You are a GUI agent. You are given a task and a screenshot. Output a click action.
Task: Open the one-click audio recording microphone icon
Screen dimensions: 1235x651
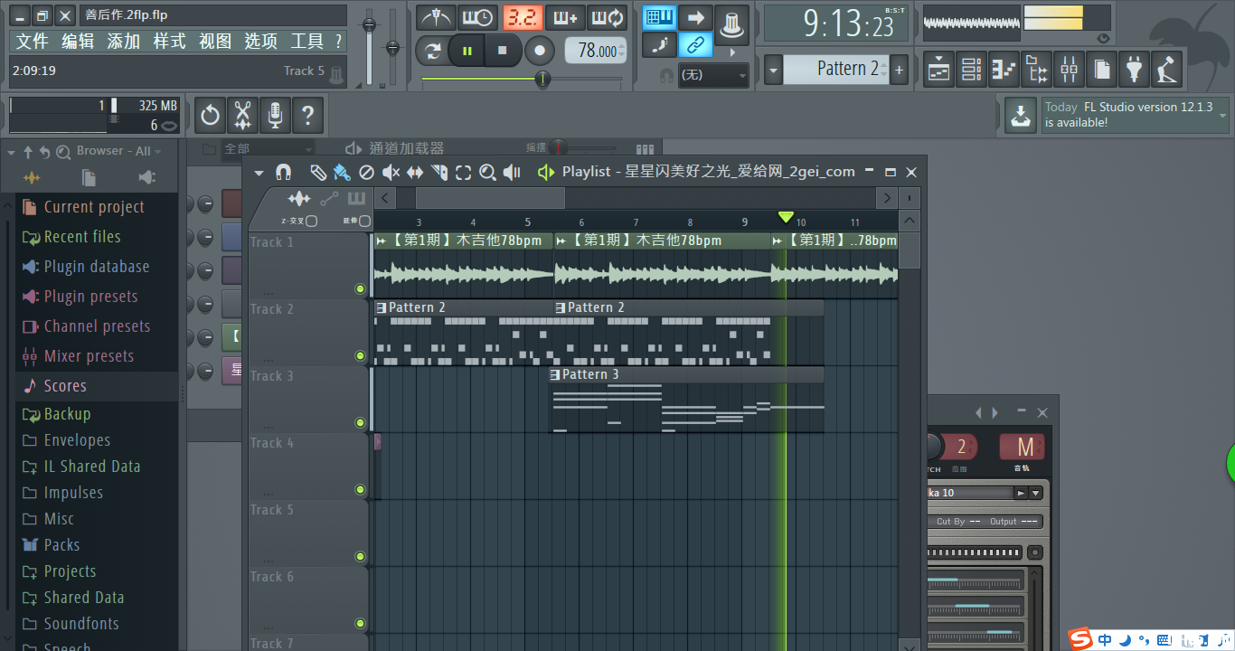click(x=275, y=115)
